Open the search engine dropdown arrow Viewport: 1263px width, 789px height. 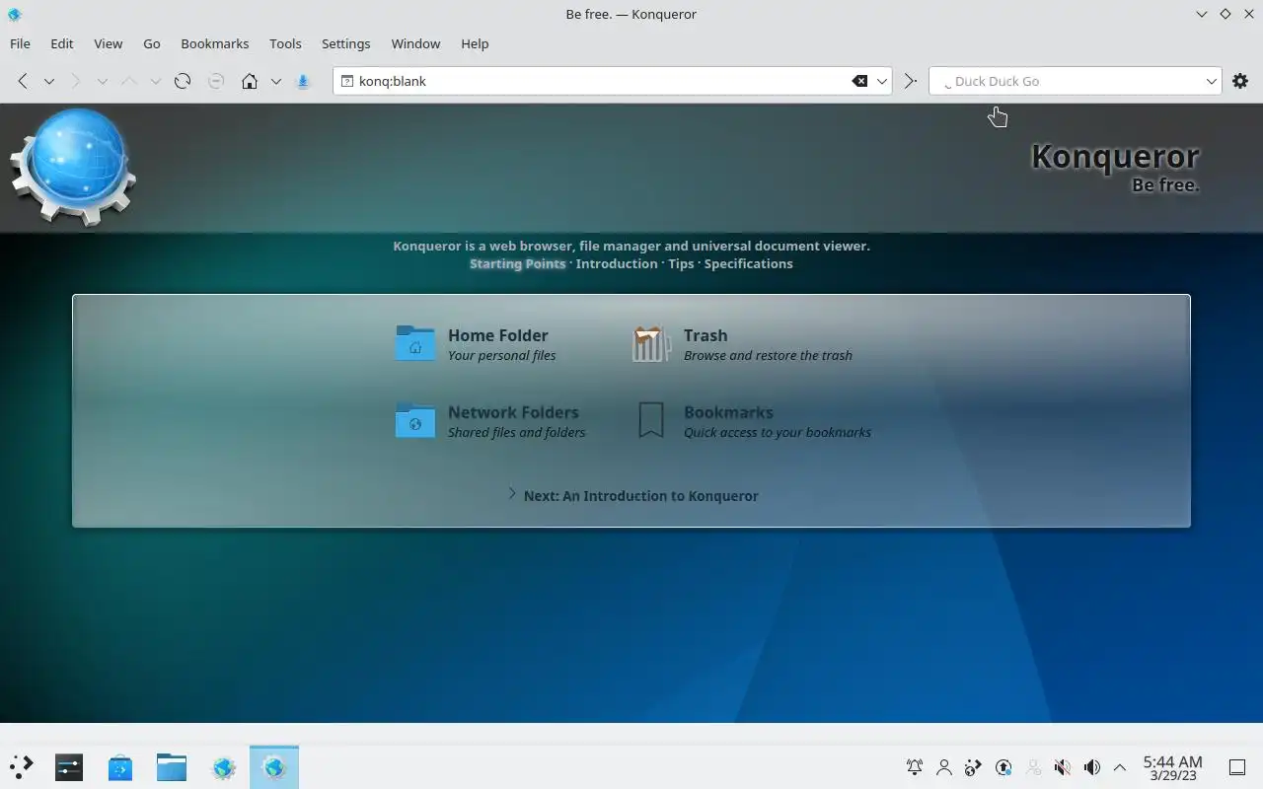(x=1212, y=81)
